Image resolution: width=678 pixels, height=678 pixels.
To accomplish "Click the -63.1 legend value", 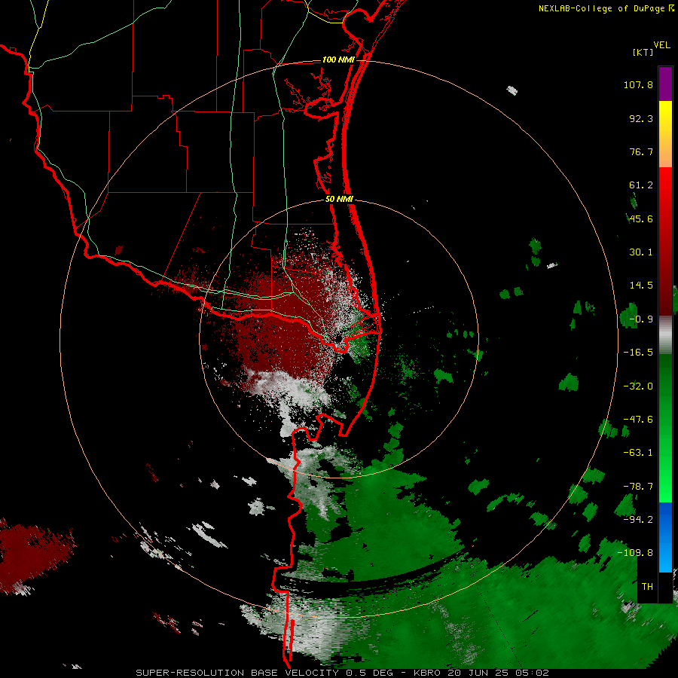I will tap(638, 453).
